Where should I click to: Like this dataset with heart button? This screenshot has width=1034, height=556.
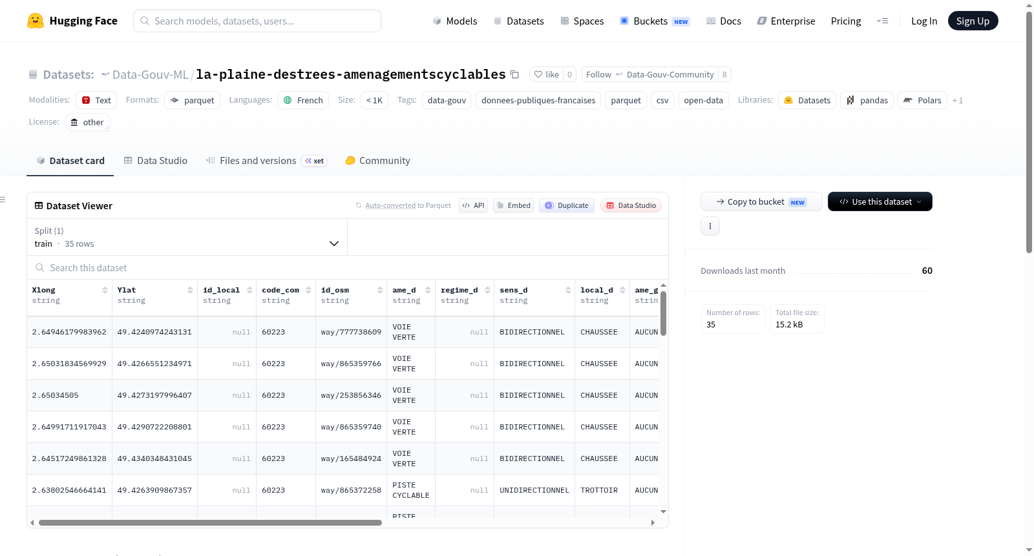(546, 74)
